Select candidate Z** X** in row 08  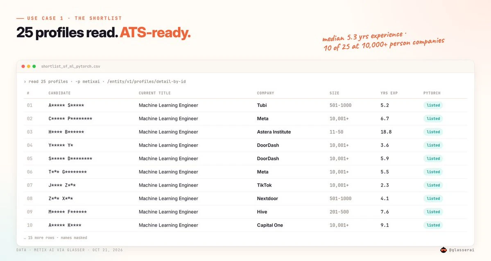tap(61, 199)
